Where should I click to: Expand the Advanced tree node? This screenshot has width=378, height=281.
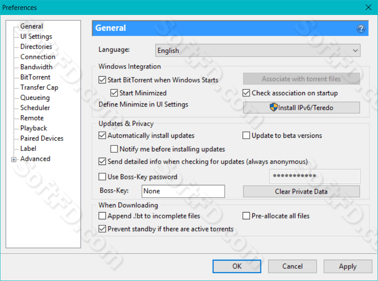(x=14, y=160)
